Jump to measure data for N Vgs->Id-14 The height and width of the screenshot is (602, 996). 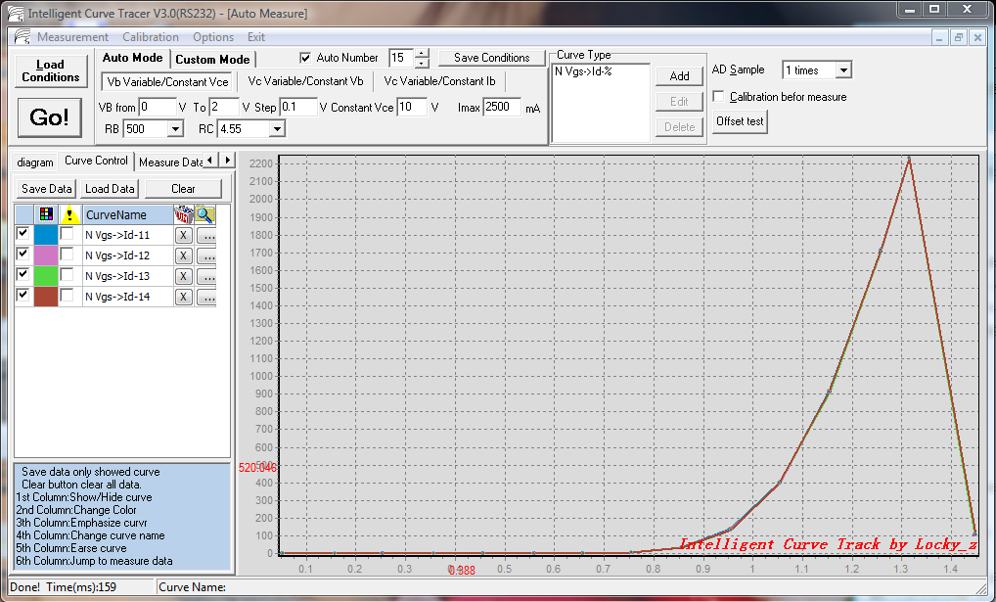[206, 297]
